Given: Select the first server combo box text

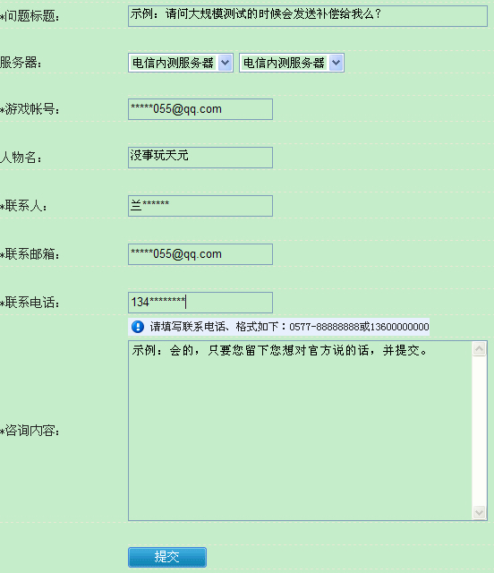Looking at the screenshot, I should click(x=174, y=63).
